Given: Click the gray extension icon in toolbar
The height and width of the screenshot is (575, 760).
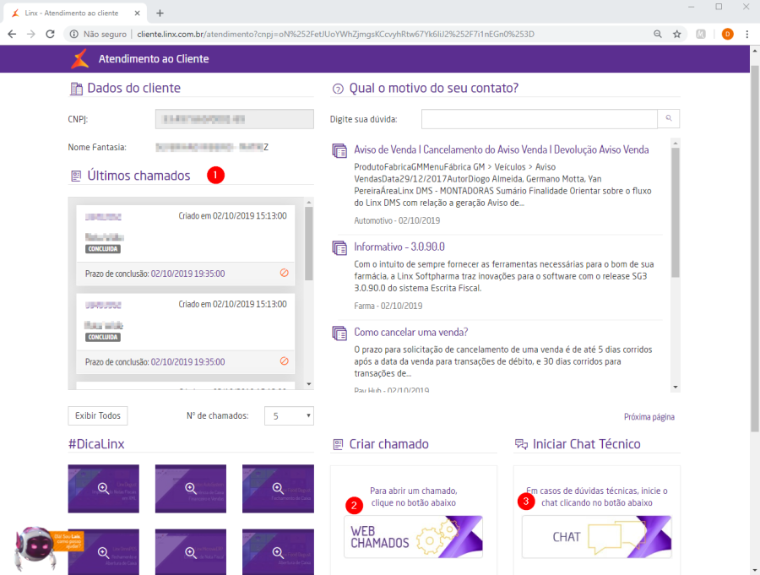Looking at the screenshot, I should pos(701,34).
